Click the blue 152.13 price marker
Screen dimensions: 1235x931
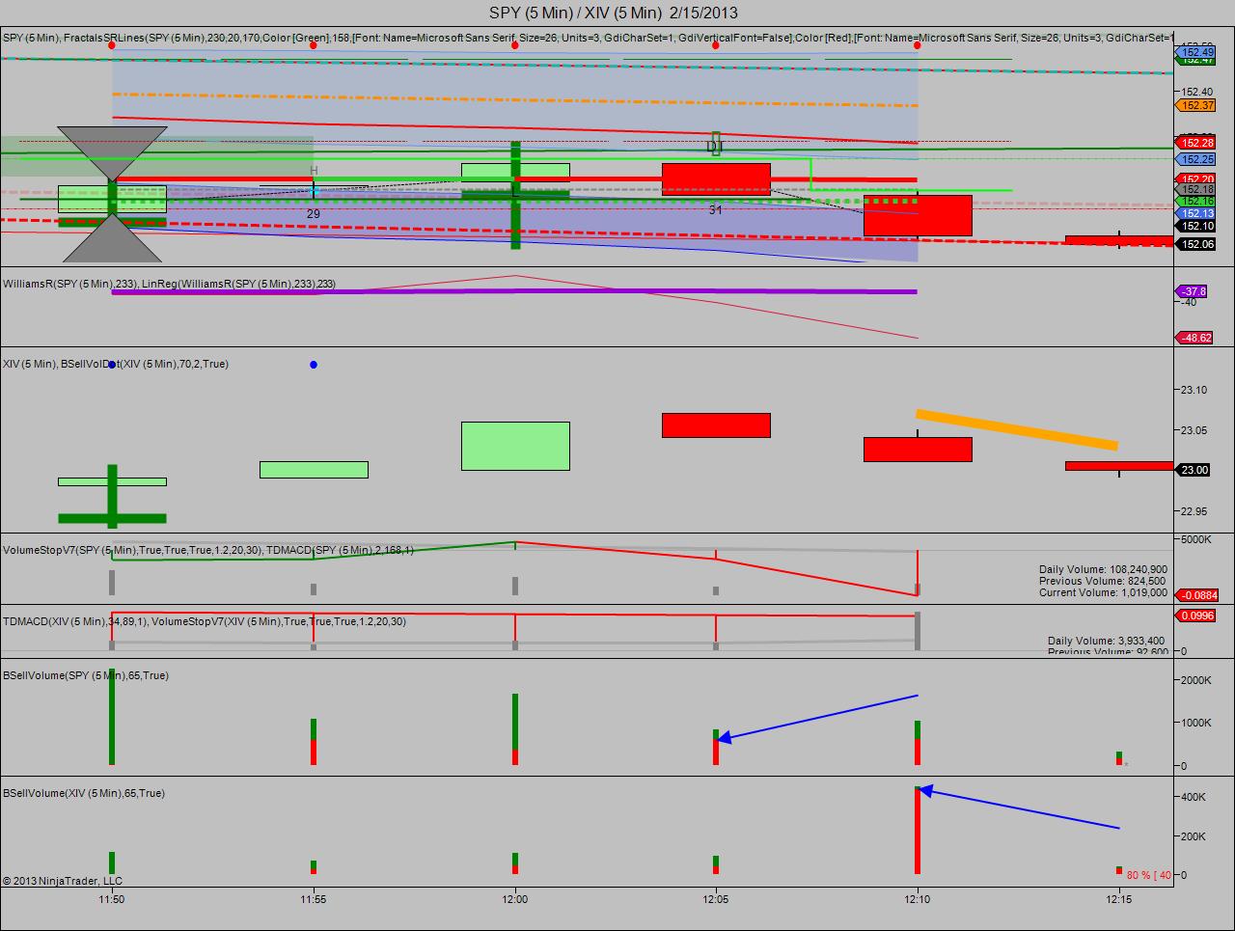[x=1196, y=213]
